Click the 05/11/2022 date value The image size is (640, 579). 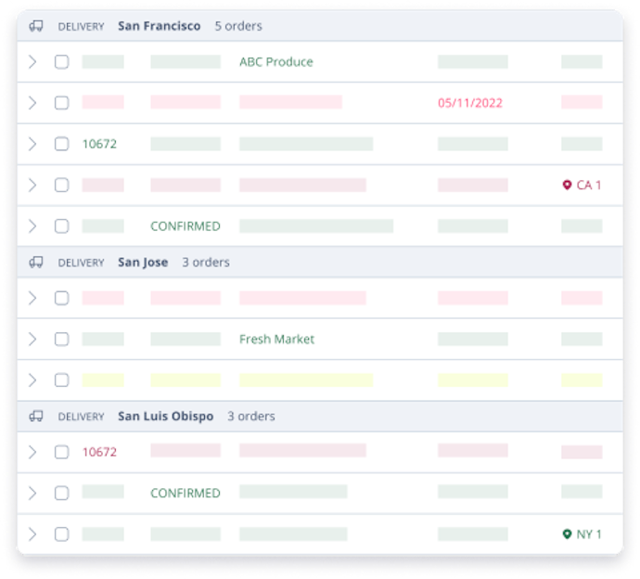(469, 103)
